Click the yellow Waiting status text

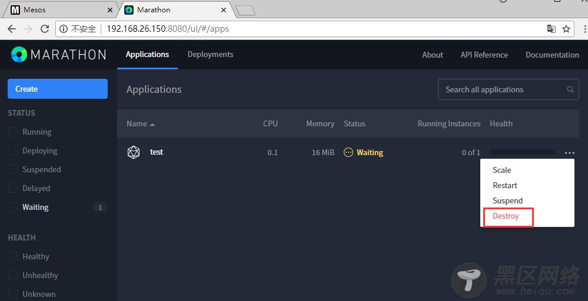(370, 152)
